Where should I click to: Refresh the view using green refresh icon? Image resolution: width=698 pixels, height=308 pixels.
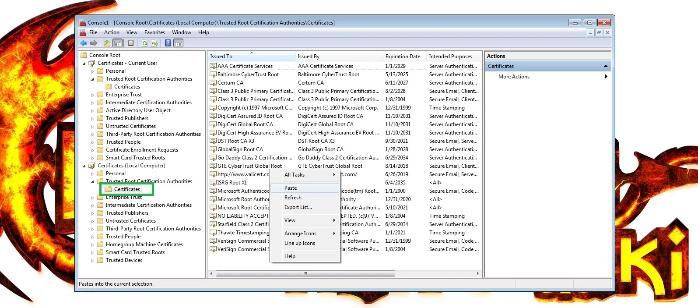pos(144,43)
